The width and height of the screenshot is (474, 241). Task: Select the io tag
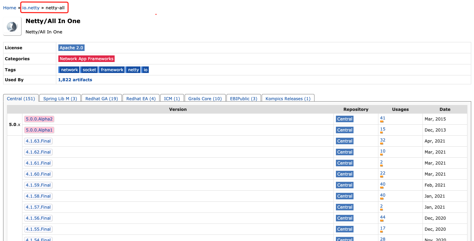tap(145, 70)
